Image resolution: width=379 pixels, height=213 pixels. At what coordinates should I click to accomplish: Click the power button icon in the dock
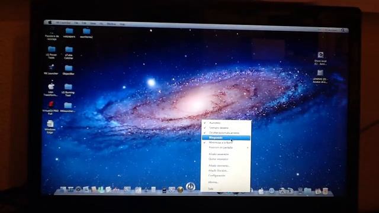pyautogui.click(x=191, y=186)
